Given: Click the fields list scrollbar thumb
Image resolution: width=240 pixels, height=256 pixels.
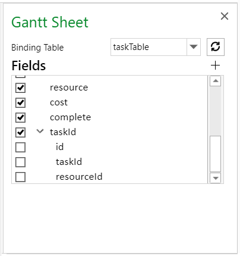Looking at the screenshot, I should [216, 154].
